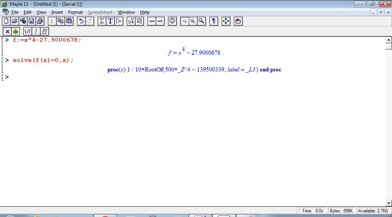Click the solve(f(x)=0,x); command line
Image resolution: width=392 pixels, height=217 pixels.
pos(43,60)
